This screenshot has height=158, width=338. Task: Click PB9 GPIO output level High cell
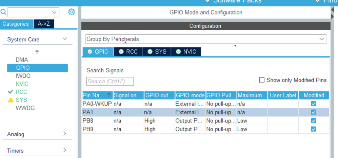tap(159, 129)
